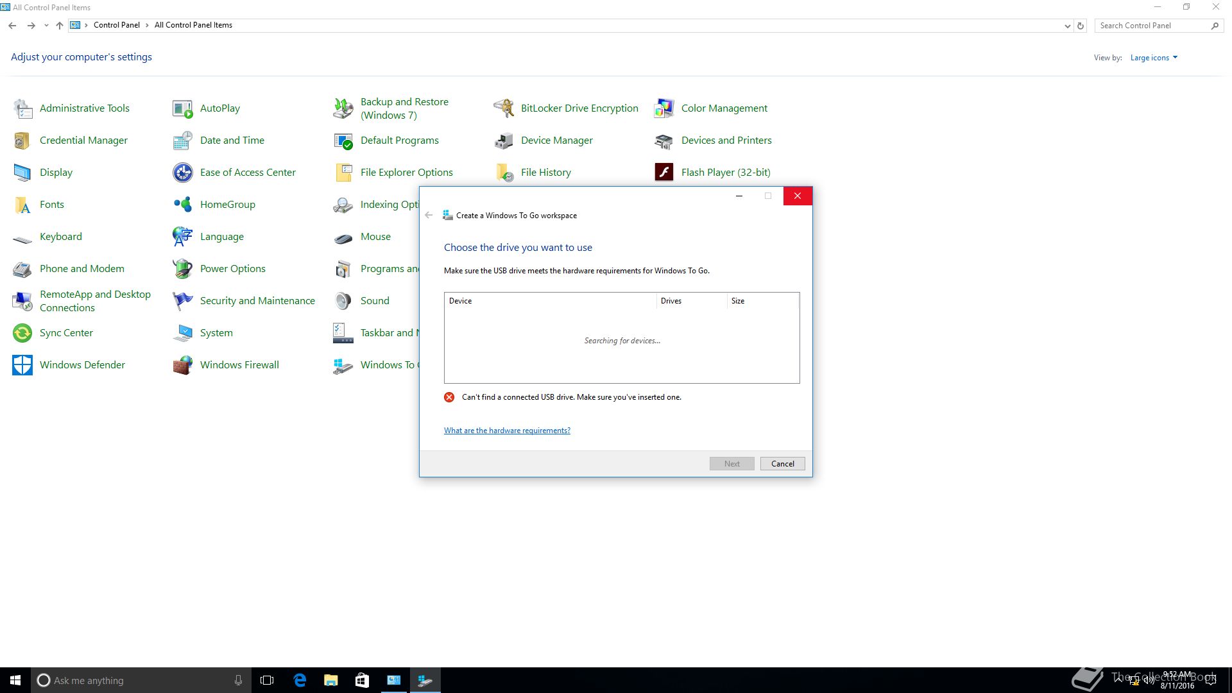Expand the address bar history dropdown
Screen dimensions: 1232x693
point(1067,26)
